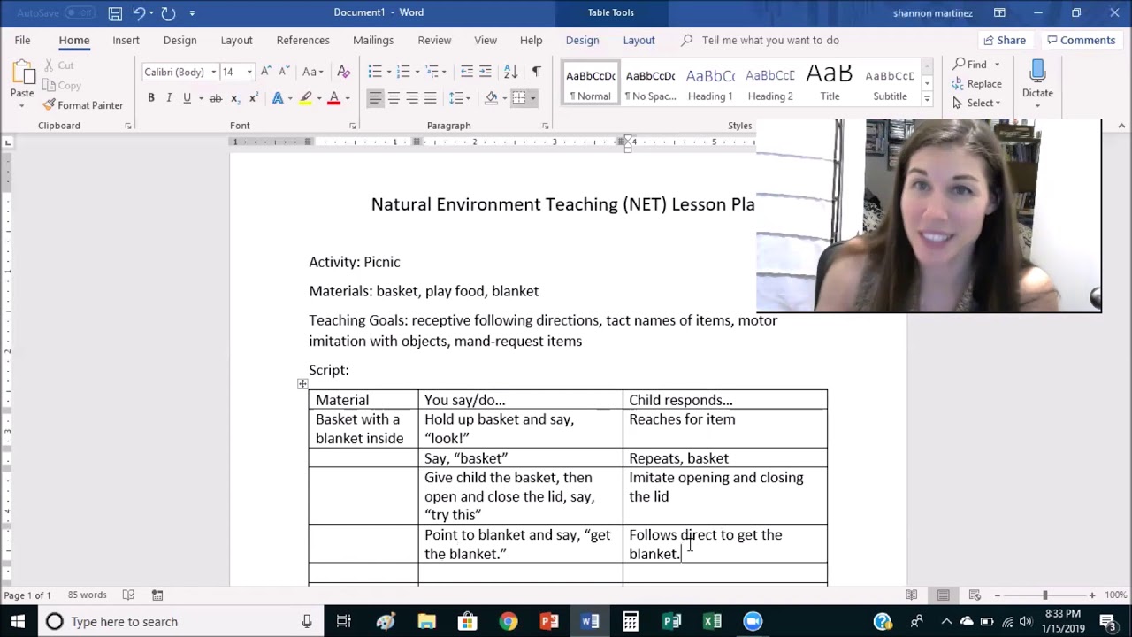Image resolution: width=1132 pixels, height=637 pixels.
Task: Select Center alignment
Action: (x=394, y=98)
